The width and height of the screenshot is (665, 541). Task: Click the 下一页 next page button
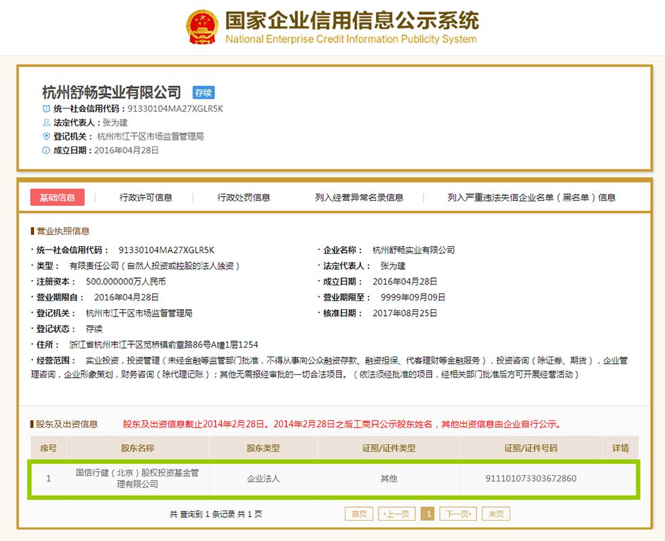(x=458, y=514)
